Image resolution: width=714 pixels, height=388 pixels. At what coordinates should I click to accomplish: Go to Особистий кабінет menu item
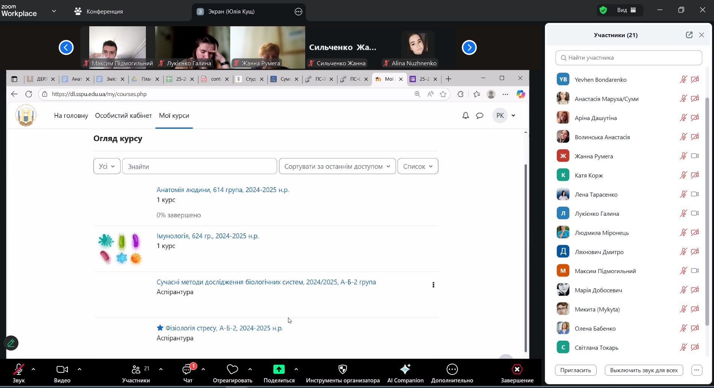[123, 116]
